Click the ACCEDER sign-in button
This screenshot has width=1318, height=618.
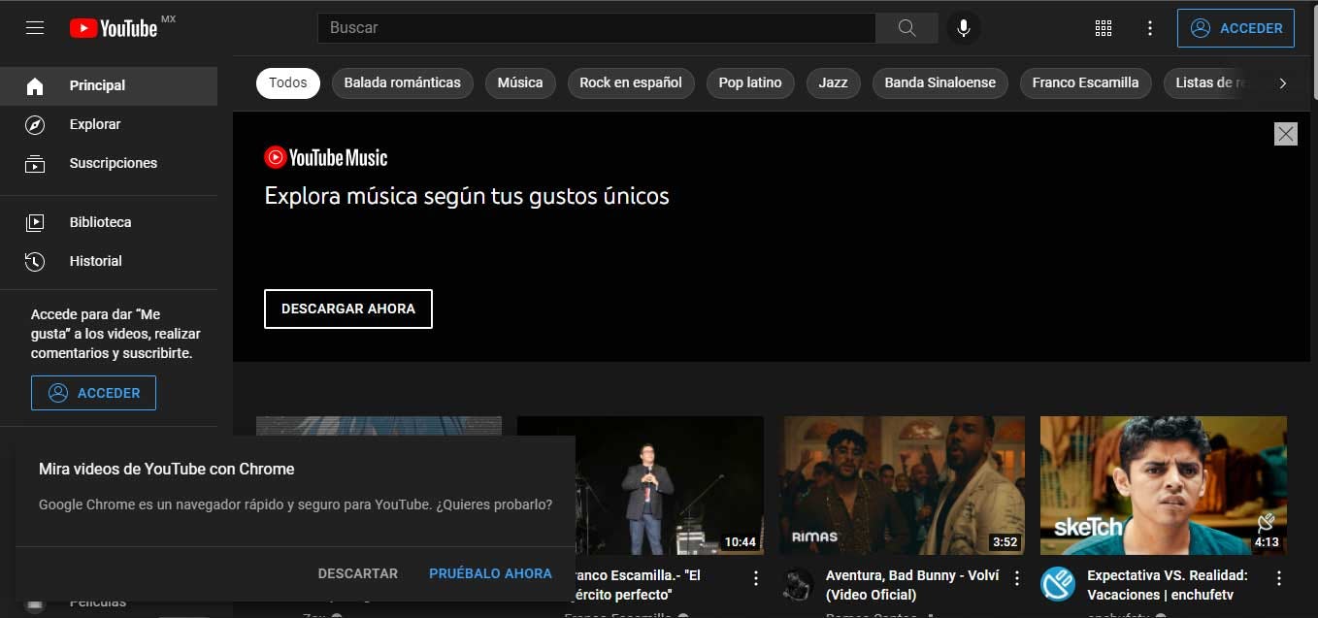[x=1236, y=28]
